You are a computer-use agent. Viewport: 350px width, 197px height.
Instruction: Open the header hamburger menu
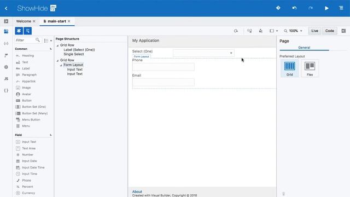(x=341, y=8)
